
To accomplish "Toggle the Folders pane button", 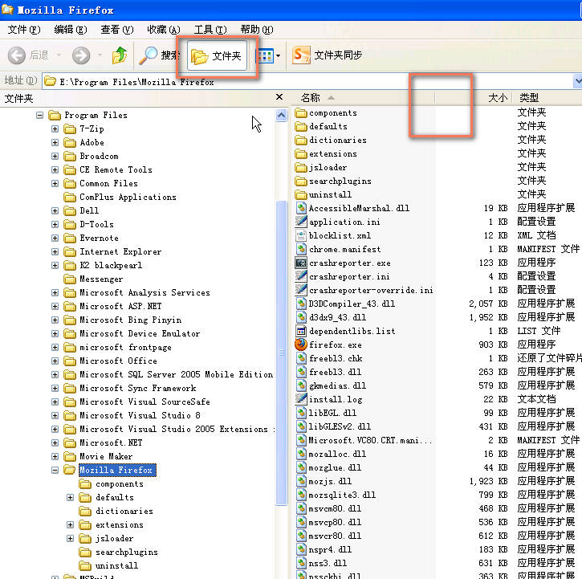I will coord(217,56).
